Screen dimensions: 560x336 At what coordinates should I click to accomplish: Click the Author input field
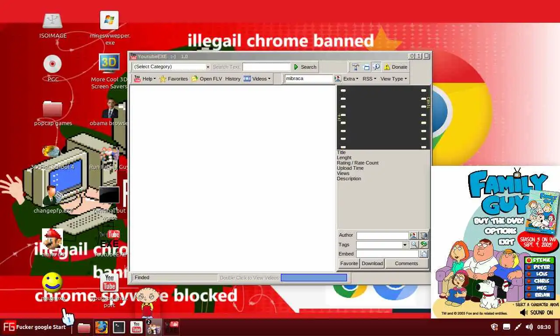pos(382,235)
